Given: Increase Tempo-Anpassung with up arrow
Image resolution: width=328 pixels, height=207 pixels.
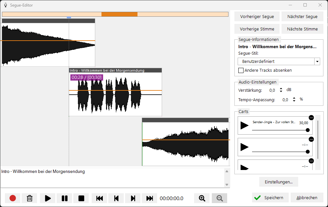Looking at the screenshot, I should tap(294, 98).
